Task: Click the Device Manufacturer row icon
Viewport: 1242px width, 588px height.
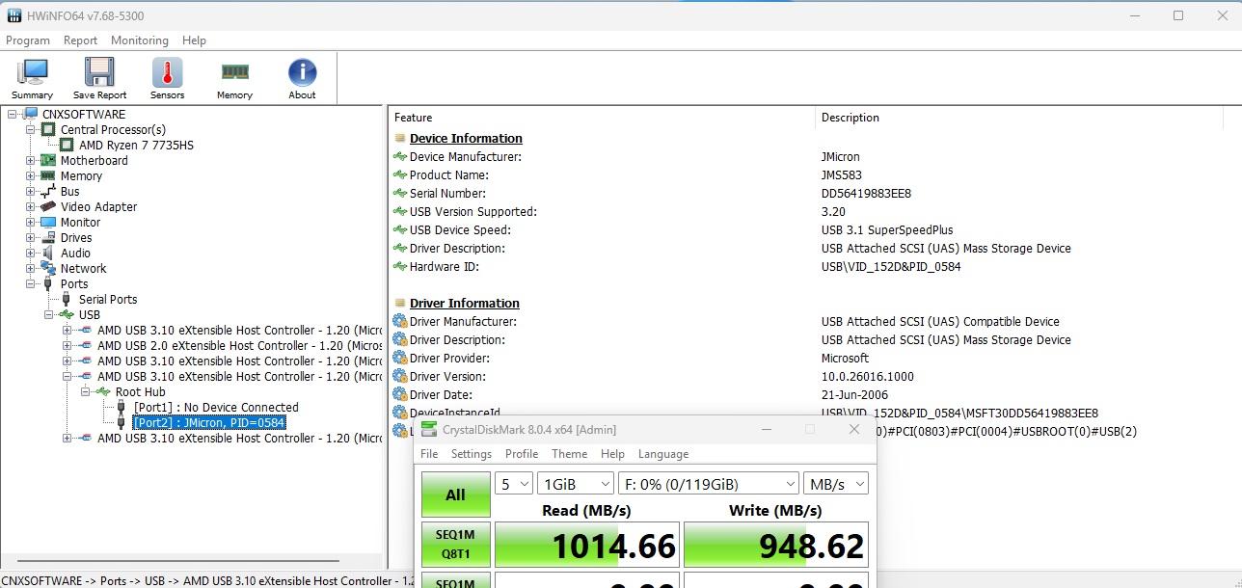Action: pyautogui.click(x=400, y=157)
